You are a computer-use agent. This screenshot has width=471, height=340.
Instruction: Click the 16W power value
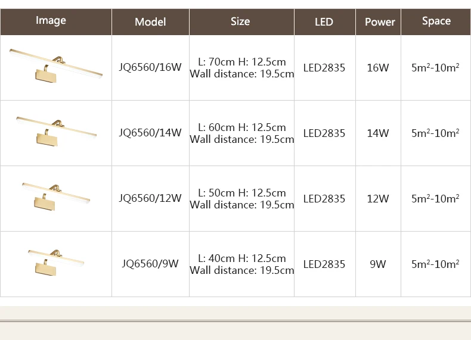378,67
